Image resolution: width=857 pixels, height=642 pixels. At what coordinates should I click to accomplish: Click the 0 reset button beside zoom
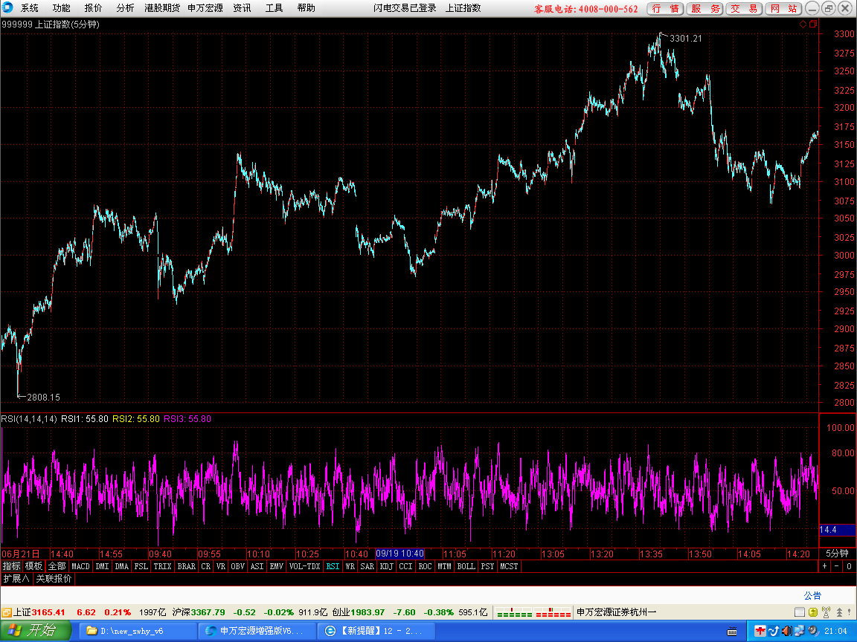(849, 566)
